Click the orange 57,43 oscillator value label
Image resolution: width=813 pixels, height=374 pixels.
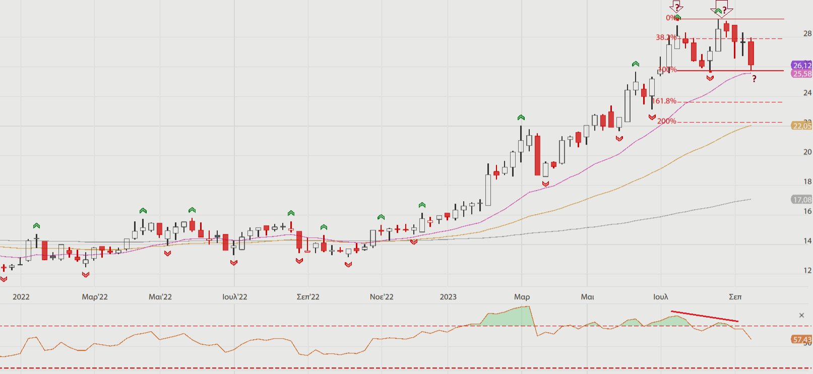802,339
